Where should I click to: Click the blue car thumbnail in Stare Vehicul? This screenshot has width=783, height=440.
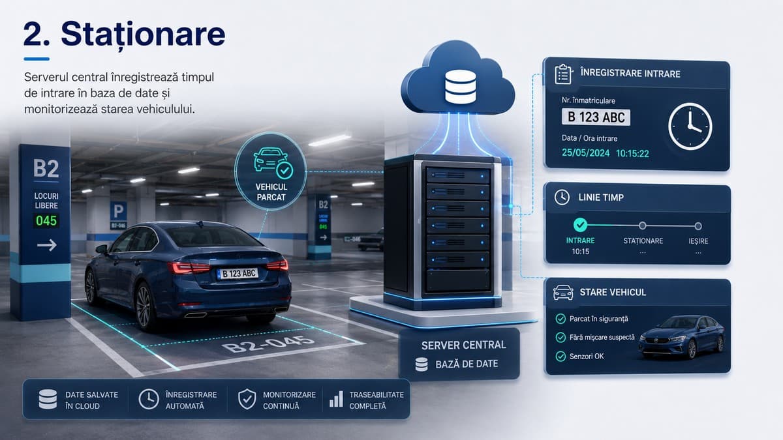681,336
